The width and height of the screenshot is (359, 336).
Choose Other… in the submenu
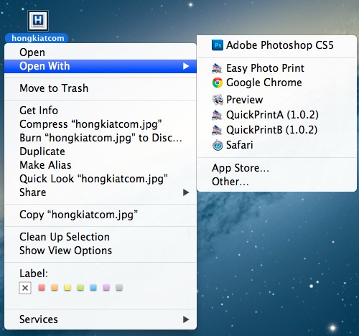[x=276, y=182]
